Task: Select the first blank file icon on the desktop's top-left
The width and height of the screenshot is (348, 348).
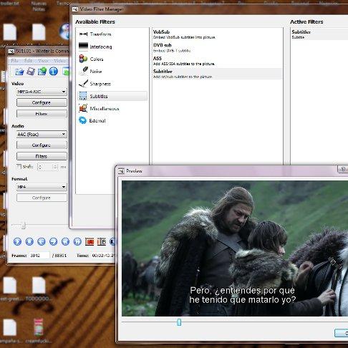Action: tap(10, 32)
